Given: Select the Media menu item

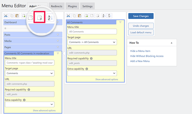Looking at the screenshot, I should pyautogui.click(x=33, y=41).
